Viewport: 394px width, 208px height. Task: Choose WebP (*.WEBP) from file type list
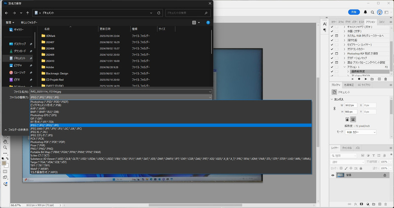pos(170,169)
